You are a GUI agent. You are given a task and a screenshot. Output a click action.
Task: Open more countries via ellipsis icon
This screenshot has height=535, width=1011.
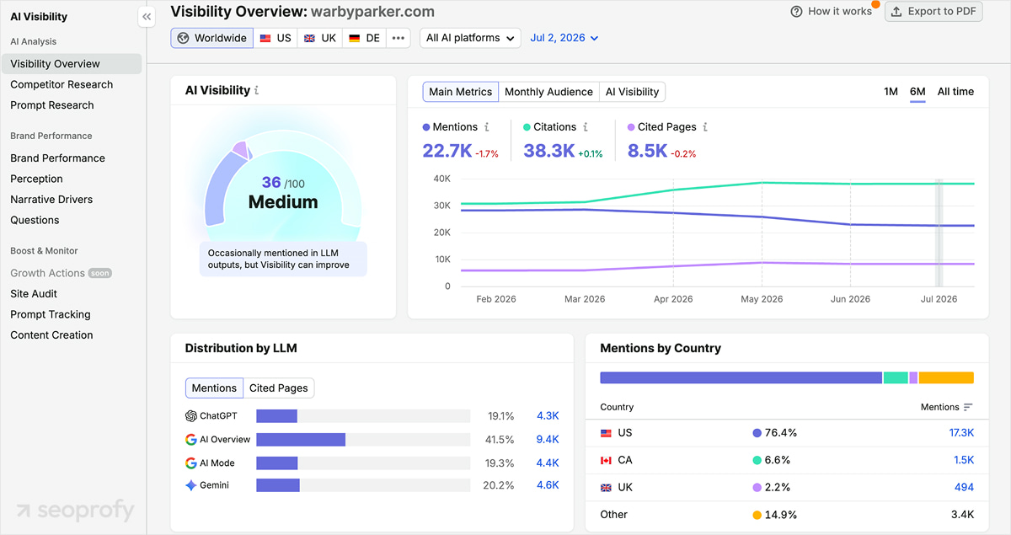click(x=399, y=38)
